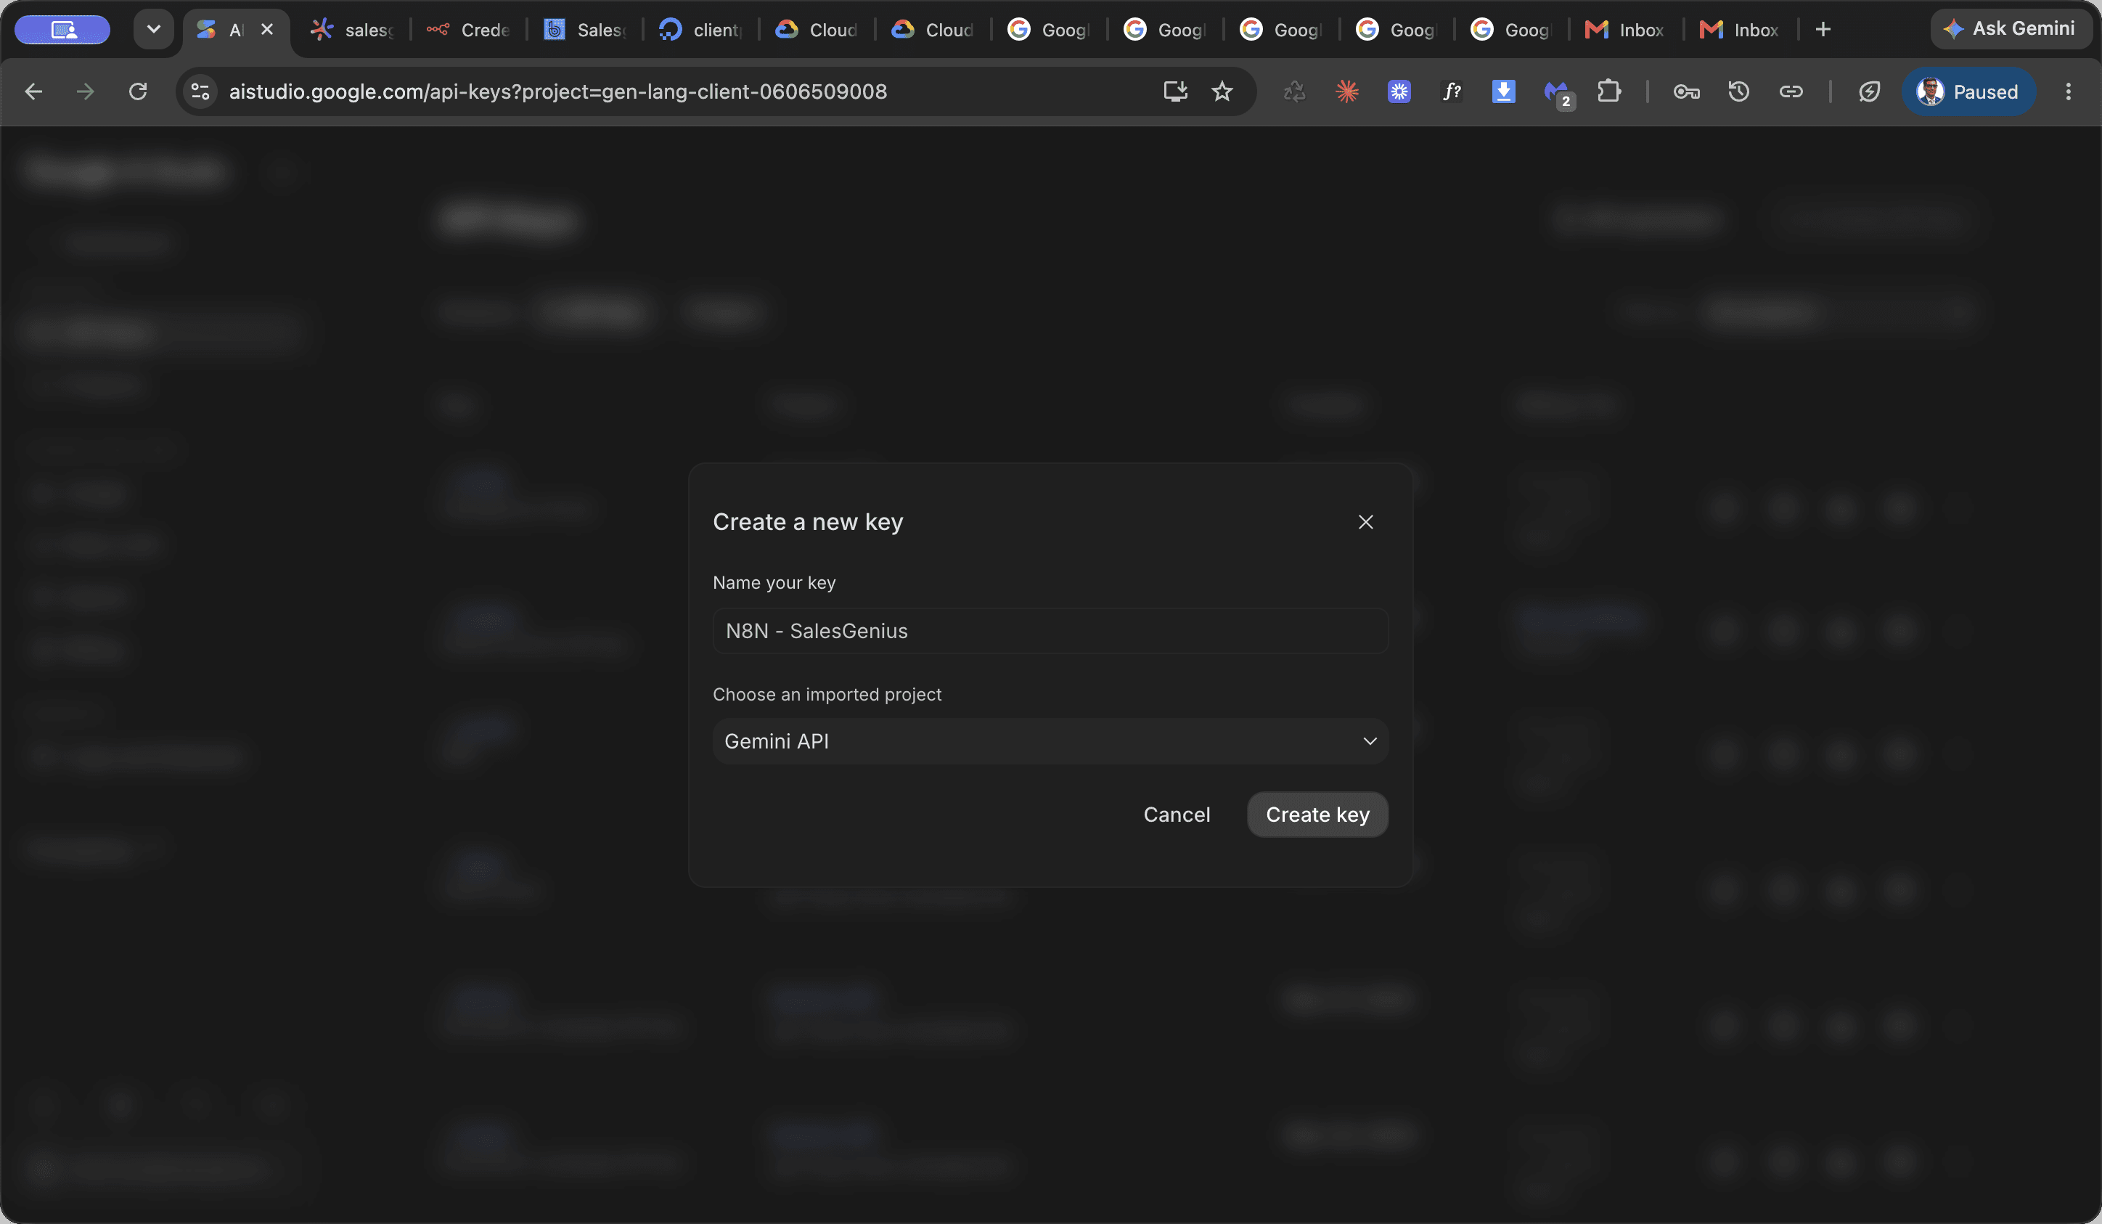Viewport: 2102px width, 1224px height.
Task: Switch to the Sales tab with blue icon
Action: pyautogui.click(x=586, y=30)
